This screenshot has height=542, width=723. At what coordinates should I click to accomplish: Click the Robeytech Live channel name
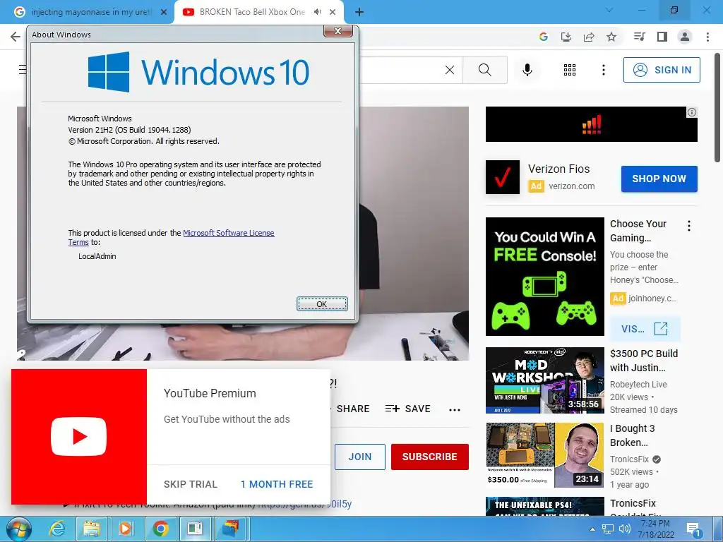coord(638,385)
